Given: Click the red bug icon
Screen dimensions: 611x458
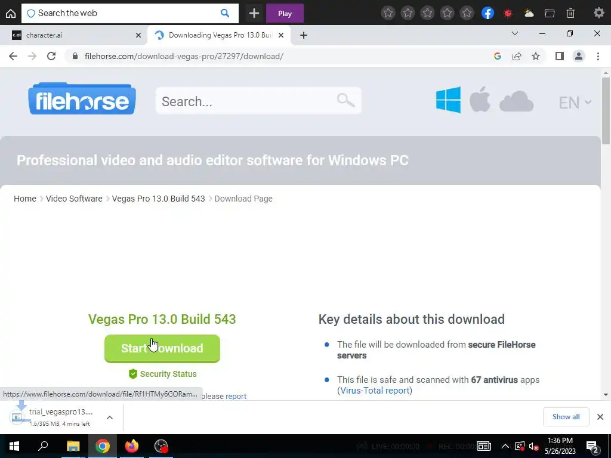Looking at the screenshot, I should click(508, 13).
